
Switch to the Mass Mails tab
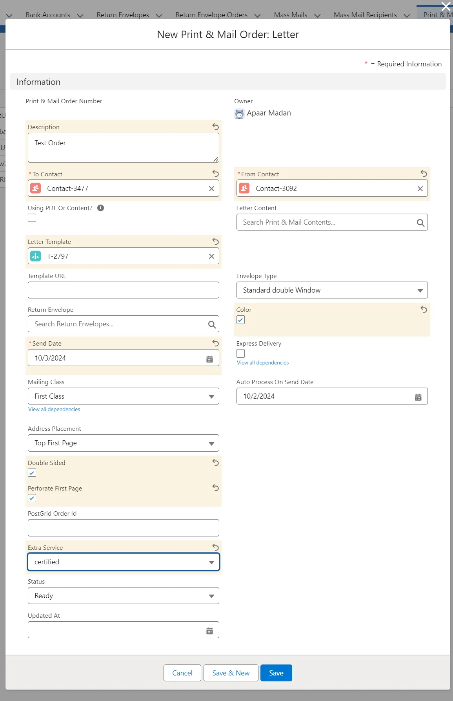click(x=290, y=15)
